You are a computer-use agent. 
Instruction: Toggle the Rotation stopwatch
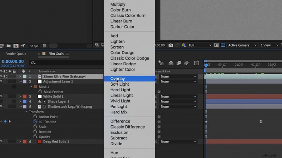[x=35, y=132]
